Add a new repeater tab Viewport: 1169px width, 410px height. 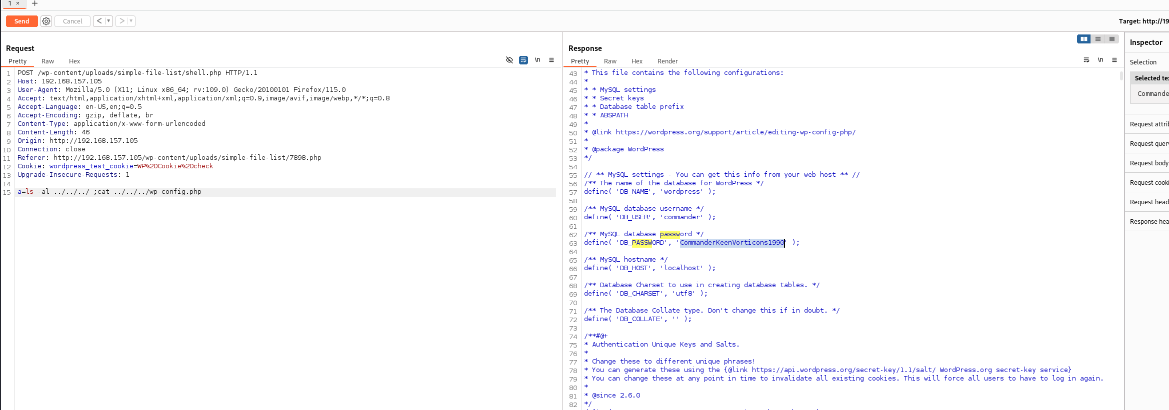click(34, 3)
